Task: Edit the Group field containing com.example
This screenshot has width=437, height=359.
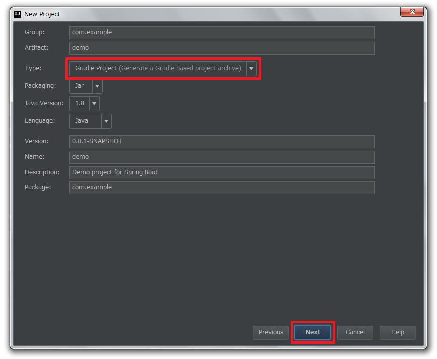Action: (222, 32)
